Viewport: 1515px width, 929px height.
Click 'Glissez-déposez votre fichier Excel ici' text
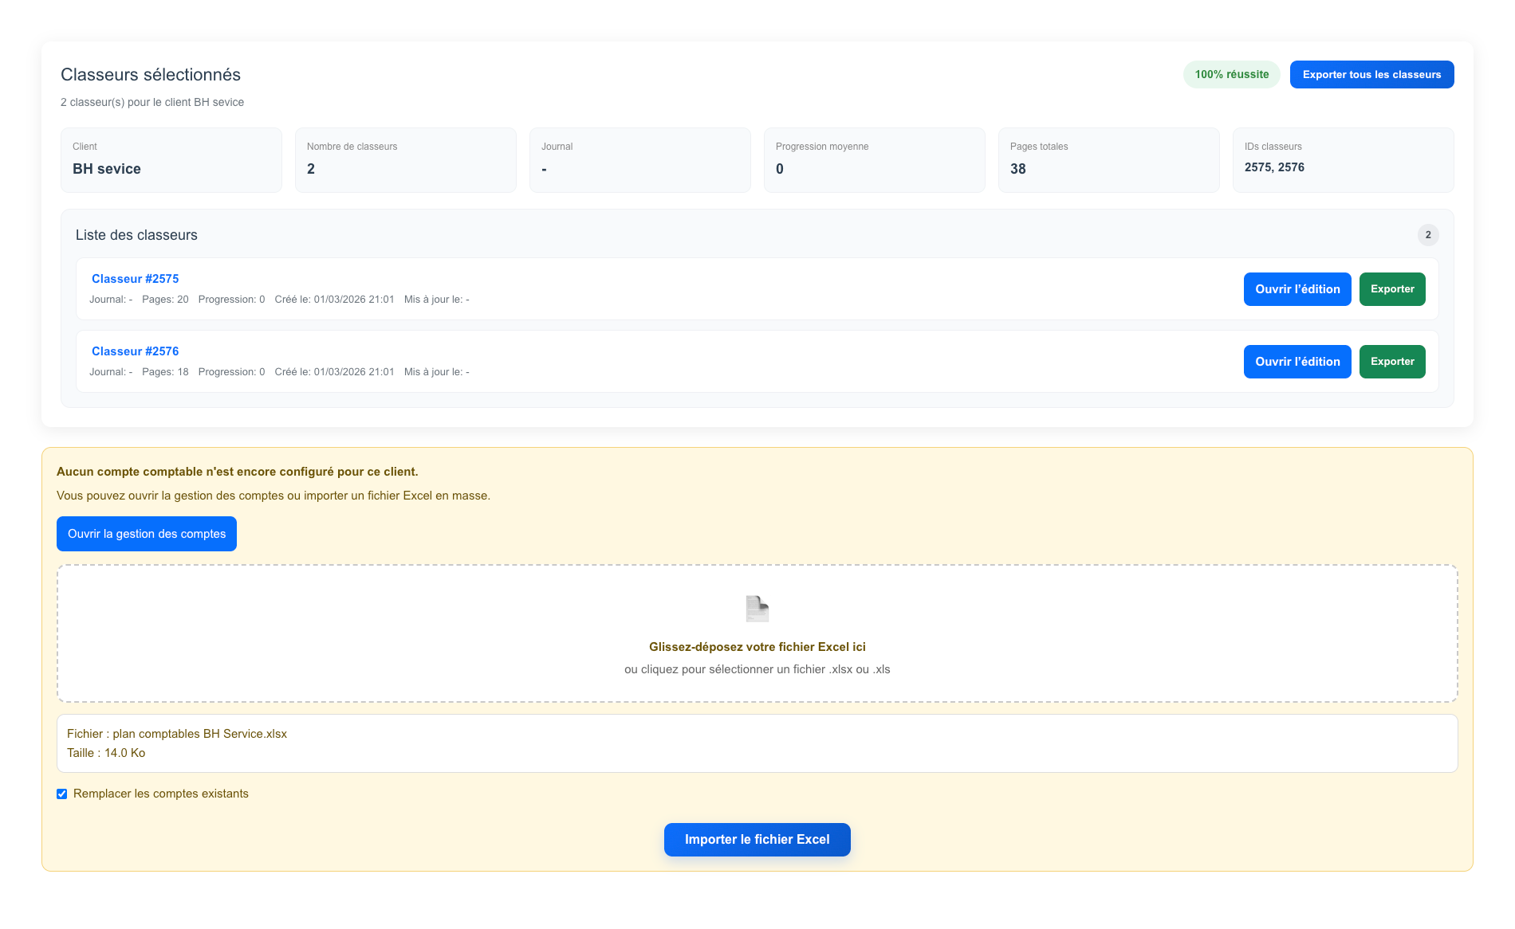[757, 647]
